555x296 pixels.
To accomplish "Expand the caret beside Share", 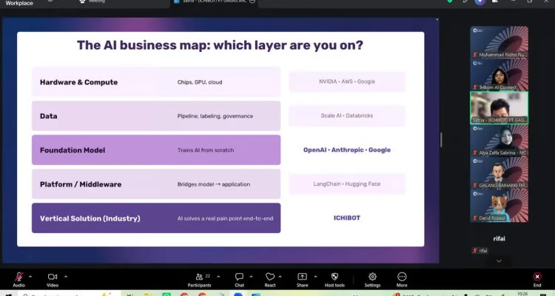I will (x=315, y=277).
